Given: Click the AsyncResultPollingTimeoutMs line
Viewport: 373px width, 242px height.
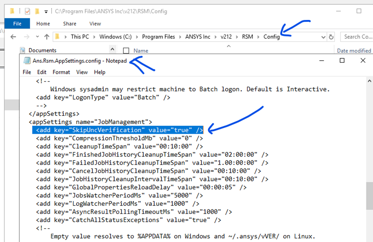Looking at the screenshot, I should coord(134,212).
